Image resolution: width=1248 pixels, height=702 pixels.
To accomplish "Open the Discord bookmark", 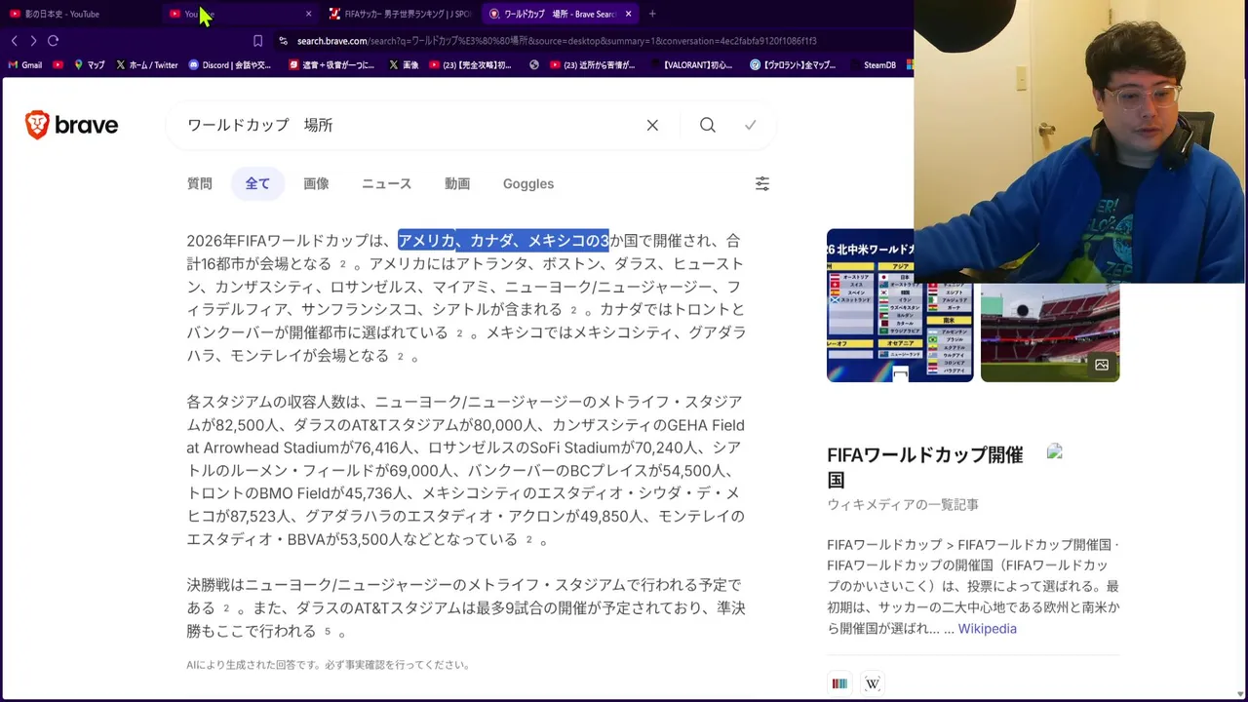I will click(x=230, y=65).
